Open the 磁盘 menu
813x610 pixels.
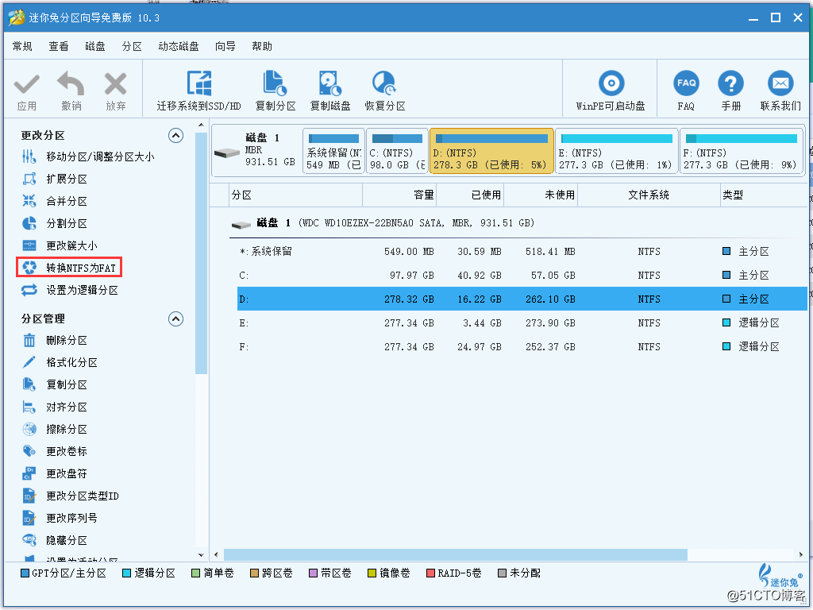[x=95, y=47]
